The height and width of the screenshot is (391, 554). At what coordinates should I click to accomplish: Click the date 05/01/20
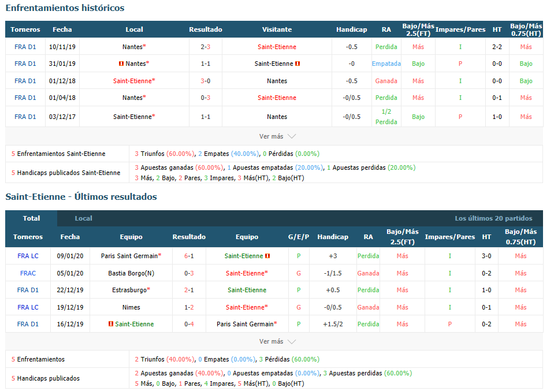click(x=70, y=273)
